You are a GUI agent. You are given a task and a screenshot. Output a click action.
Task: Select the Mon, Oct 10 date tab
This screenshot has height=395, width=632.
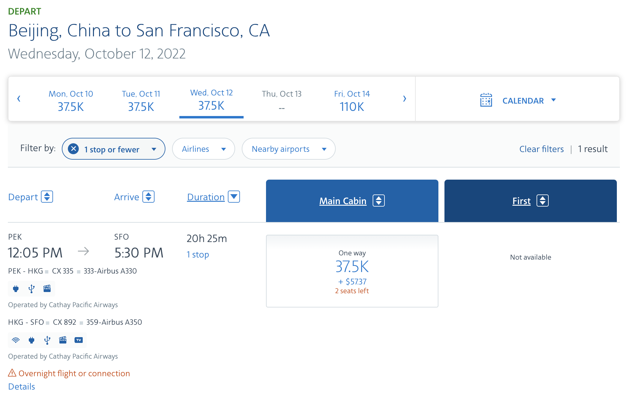pos(71,101)
